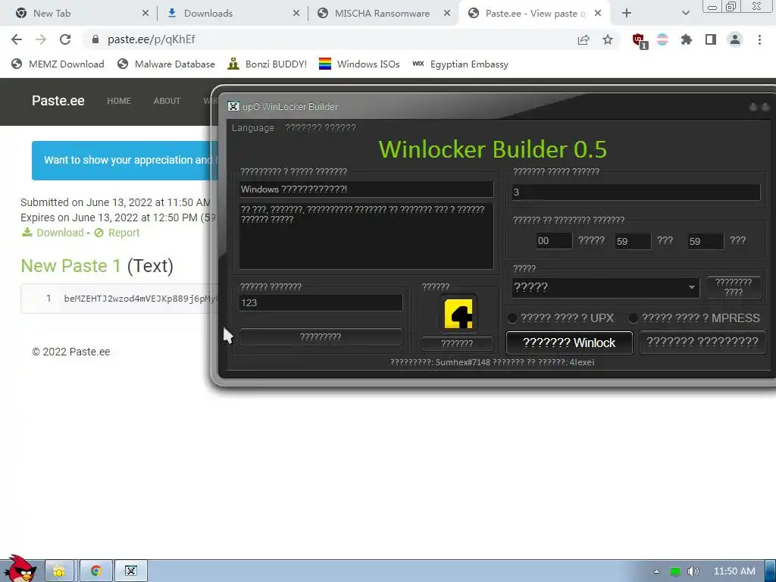Open HOME in Paste.ee navigation

pyautogui.click(x=119, y=101)
